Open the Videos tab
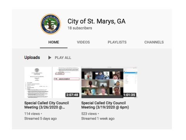 click(x=83, y=42)
